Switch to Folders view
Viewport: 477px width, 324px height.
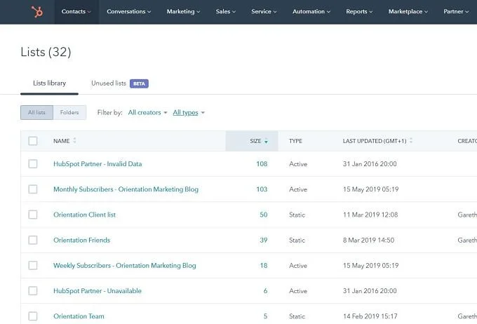tap(69, 113)
